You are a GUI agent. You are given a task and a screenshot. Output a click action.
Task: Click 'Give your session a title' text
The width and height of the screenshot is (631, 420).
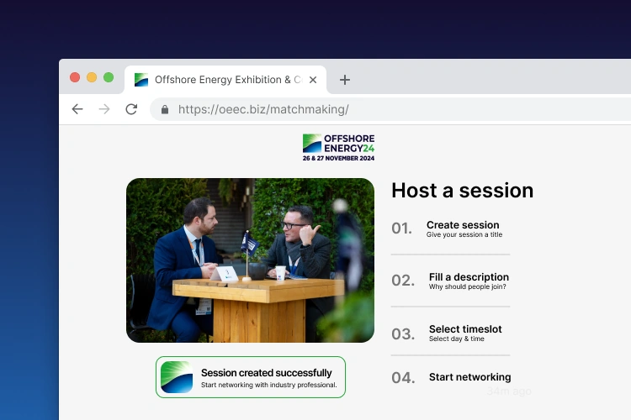pyautogui.click(x=464, y=234)
